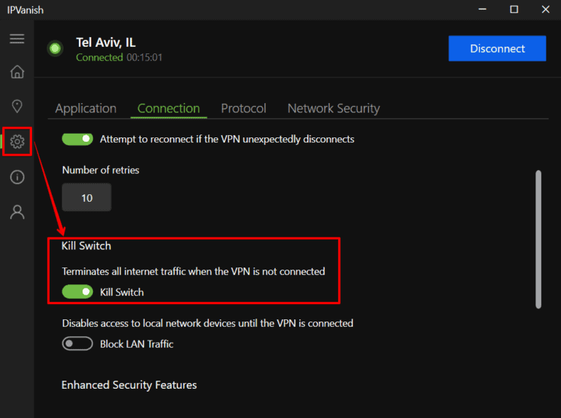Switch to the Protocol tab
Viewport: 561px width, 418px height.
point(243,108)
